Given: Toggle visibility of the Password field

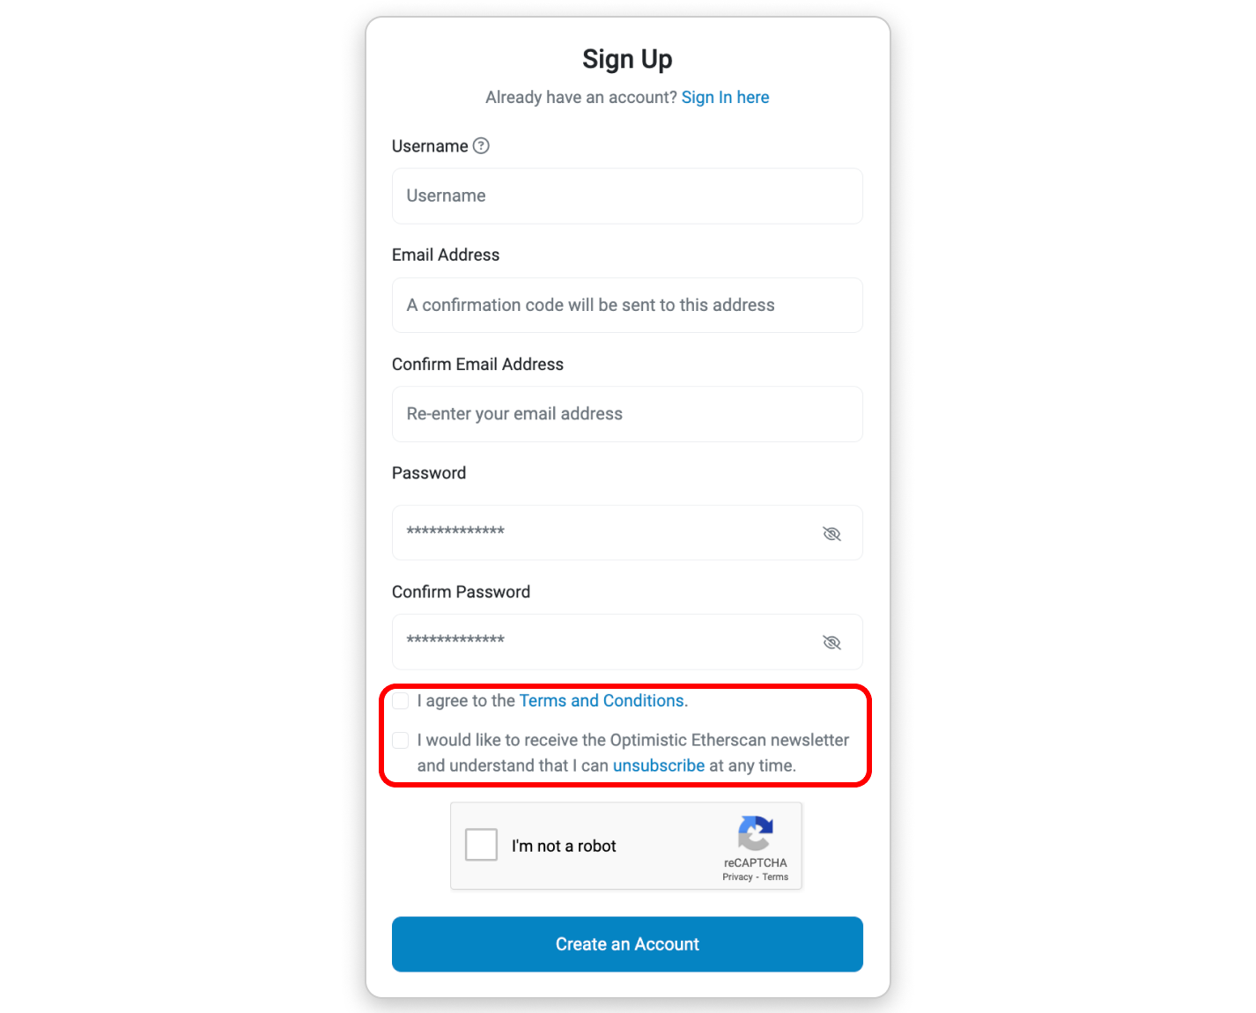Looking at the screenshot, I should pos(831,534).
